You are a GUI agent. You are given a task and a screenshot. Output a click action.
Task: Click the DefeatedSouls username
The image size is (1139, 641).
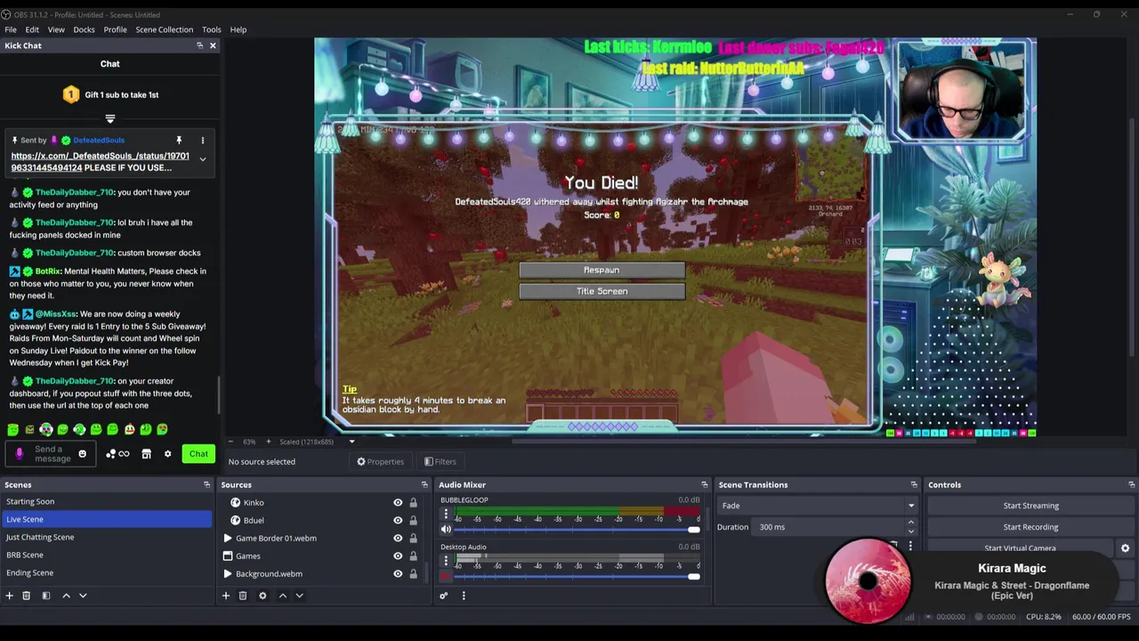tap(99, 140)
